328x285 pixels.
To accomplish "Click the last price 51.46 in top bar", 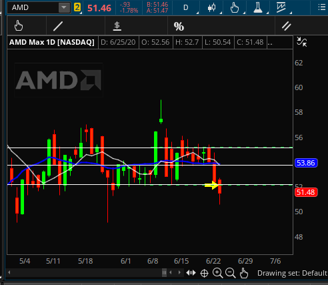I will coord(99,8).
